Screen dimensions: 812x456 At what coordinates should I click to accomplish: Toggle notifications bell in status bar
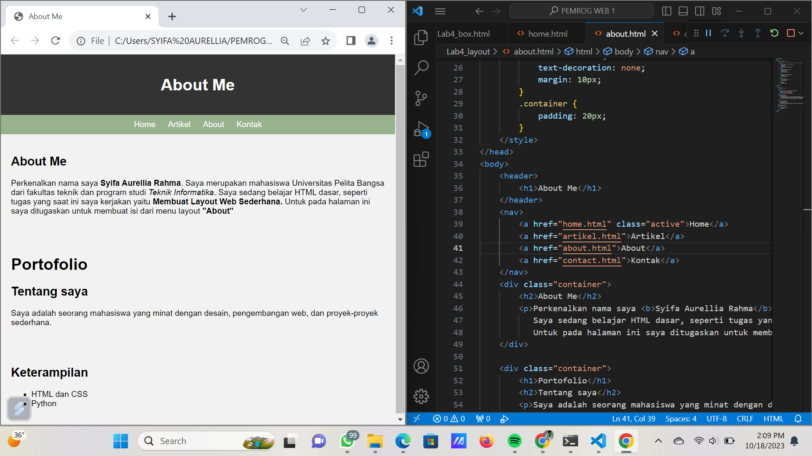(798, 418)
